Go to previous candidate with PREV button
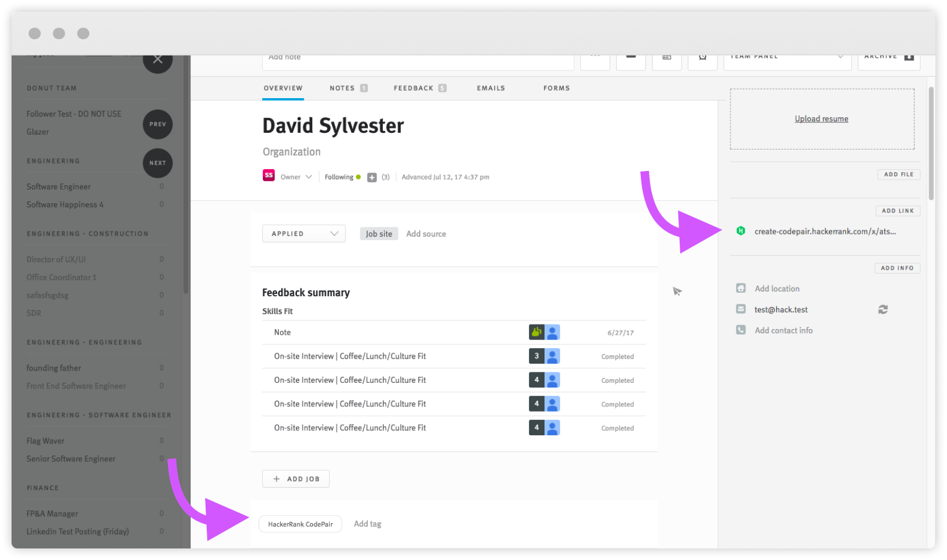This screenshot has width=947, height=560. (158, 124)
